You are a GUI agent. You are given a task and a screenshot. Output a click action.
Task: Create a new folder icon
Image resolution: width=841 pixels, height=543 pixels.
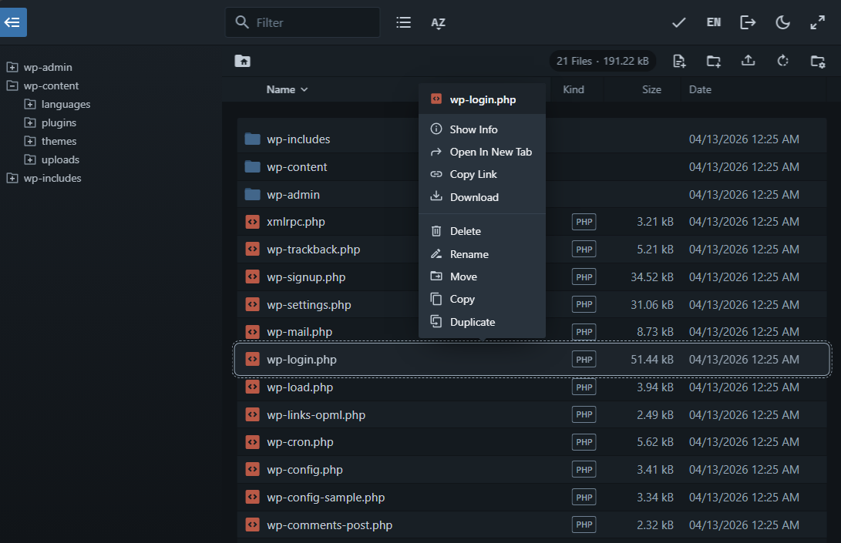tap(713, 61)
